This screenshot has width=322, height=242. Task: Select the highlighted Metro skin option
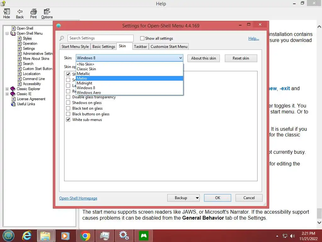(x=129, y=78)
